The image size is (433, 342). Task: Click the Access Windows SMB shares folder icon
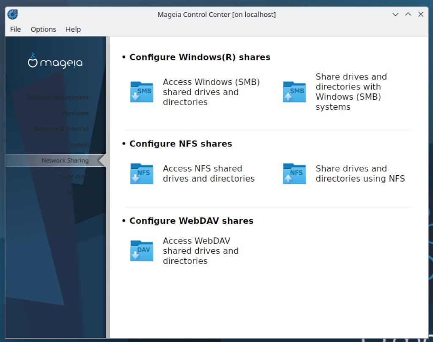point(141,92)
